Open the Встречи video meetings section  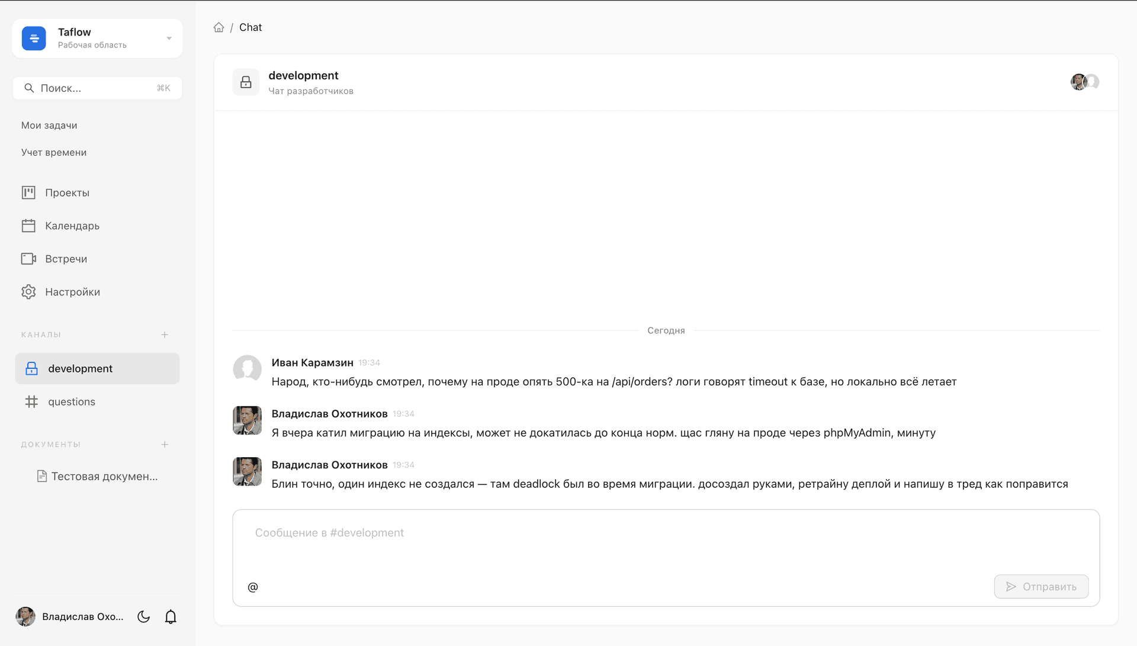point(97,259)
